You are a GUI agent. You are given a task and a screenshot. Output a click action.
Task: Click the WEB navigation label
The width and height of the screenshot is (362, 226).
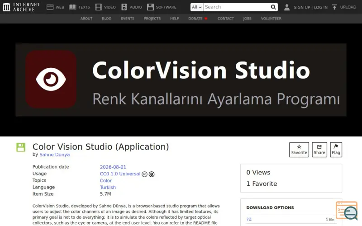coord(60,7)
